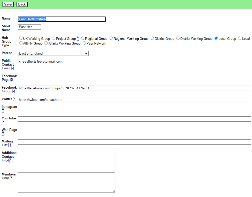The image size is (252, 197).
Task: Select Affinity Working Group option
Action: click(46, 43)
